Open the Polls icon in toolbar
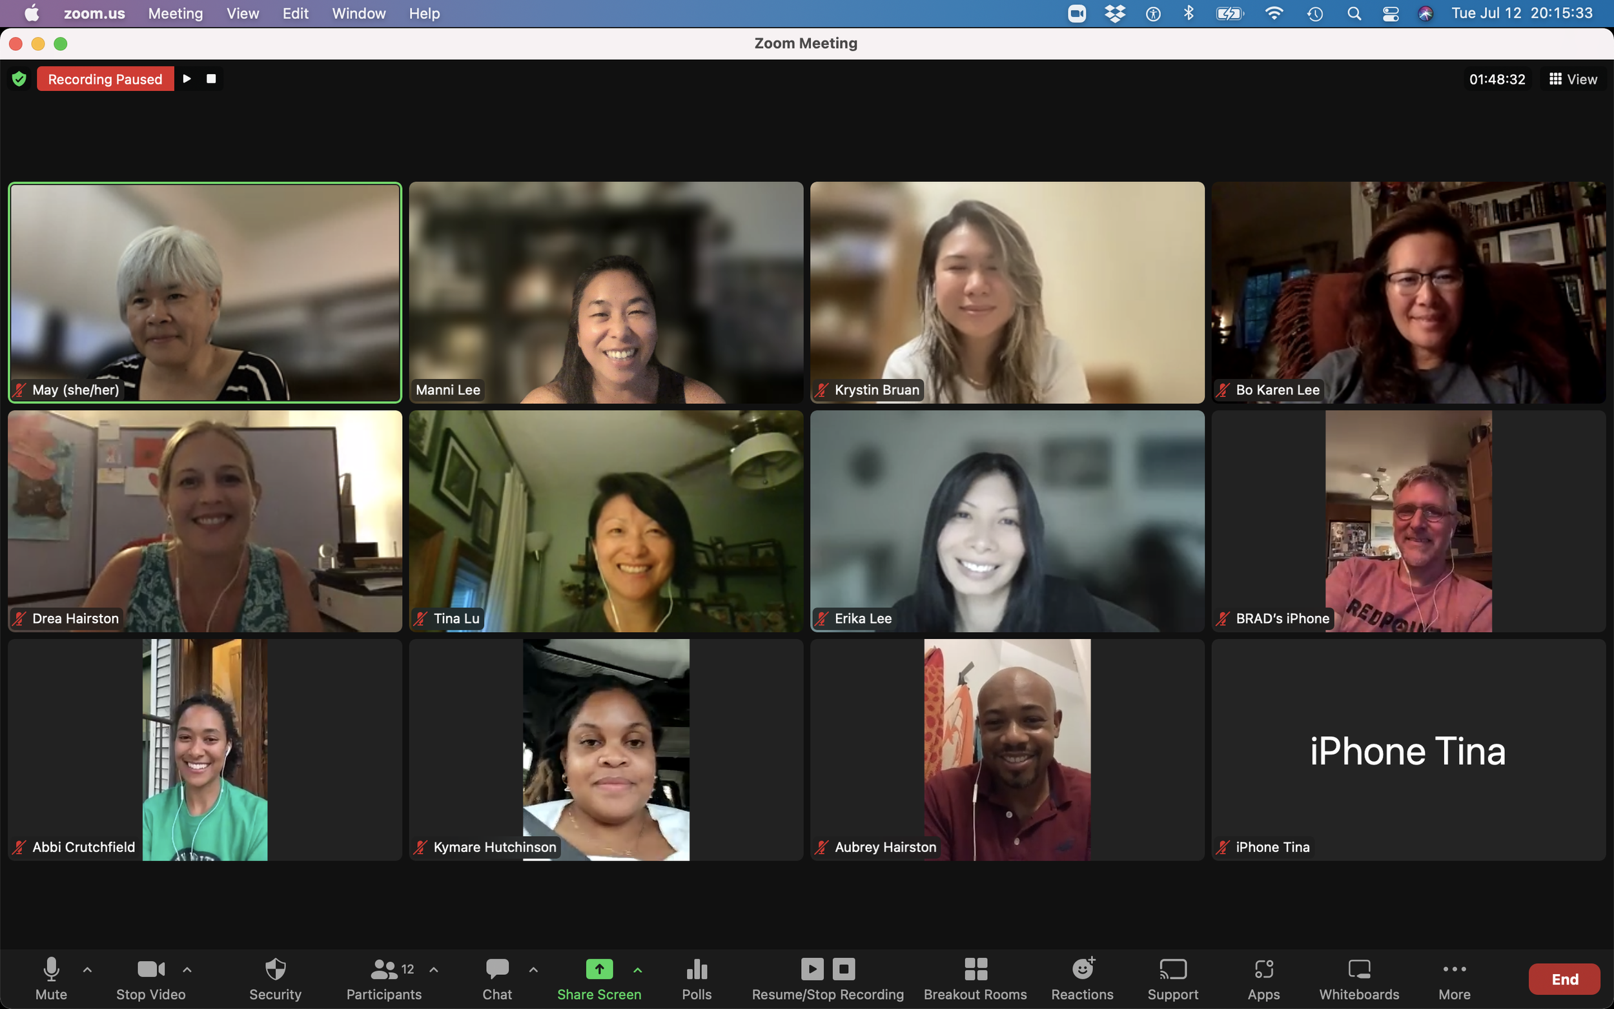The image size is (1614, 1009). tap(697, 969)
